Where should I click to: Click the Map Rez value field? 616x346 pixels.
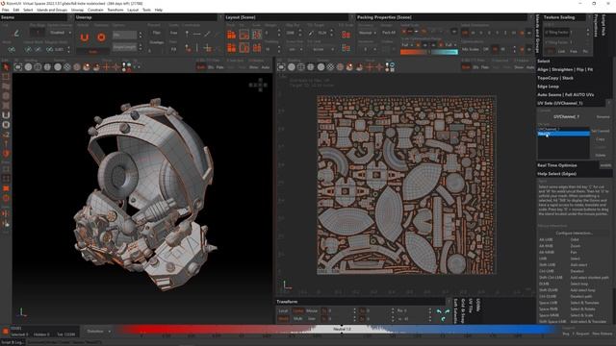290,33
